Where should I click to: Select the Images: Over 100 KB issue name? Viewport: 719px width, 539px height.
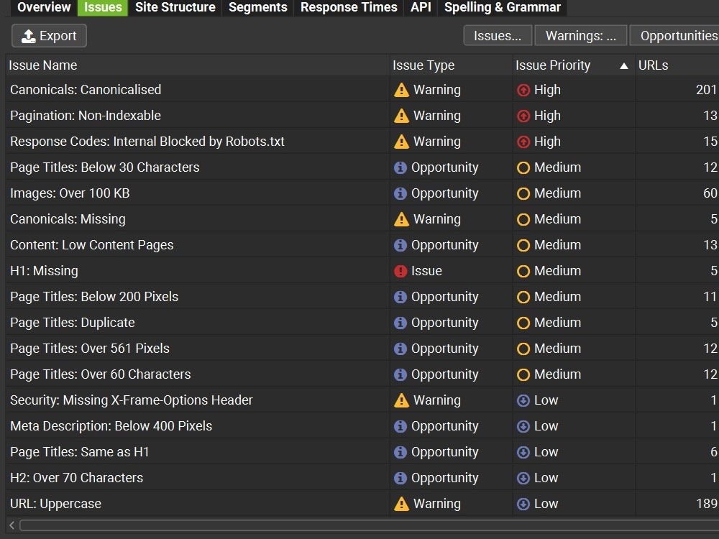[x=70, y=193]
